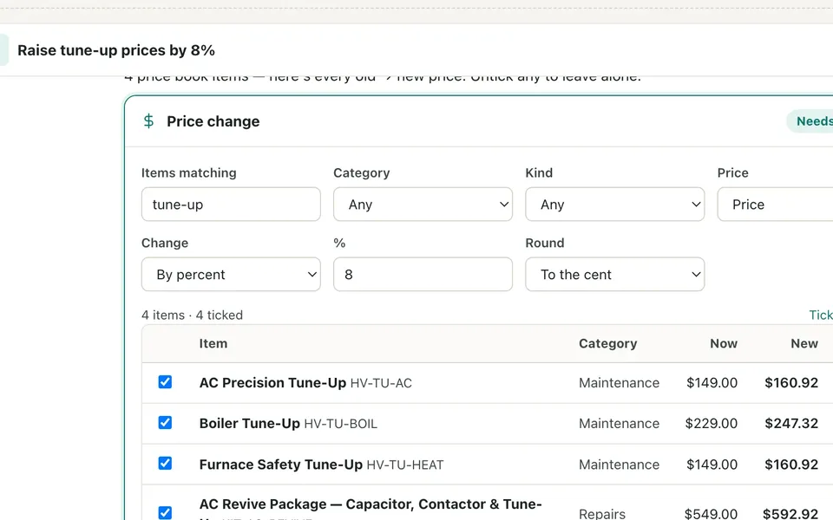The image size is (833, 520).
Task: Click the Boiler Tune-Up item name
Action: [250, 424]
